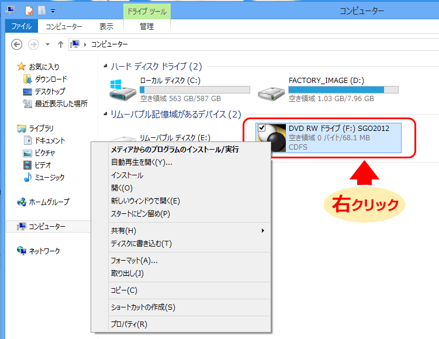Click the C: drive capacity bar
The height and width of the screenshot is (339, 439).
coord(195,89)
